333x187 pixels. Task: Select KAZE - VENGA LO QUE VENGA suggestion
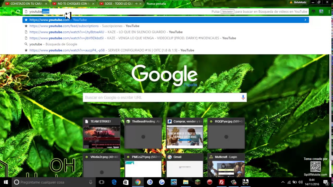click(165, 38)
